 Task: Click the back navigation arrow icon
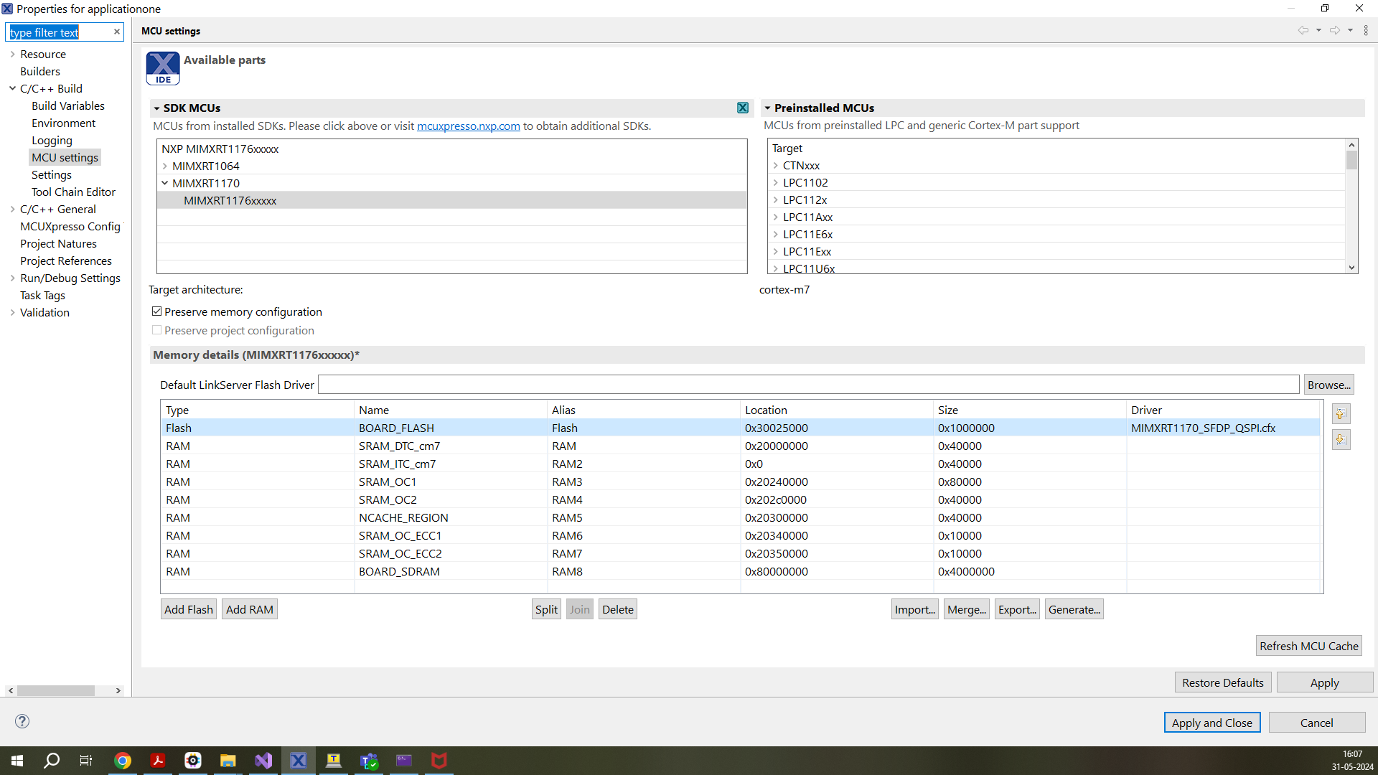(1304, 30)
